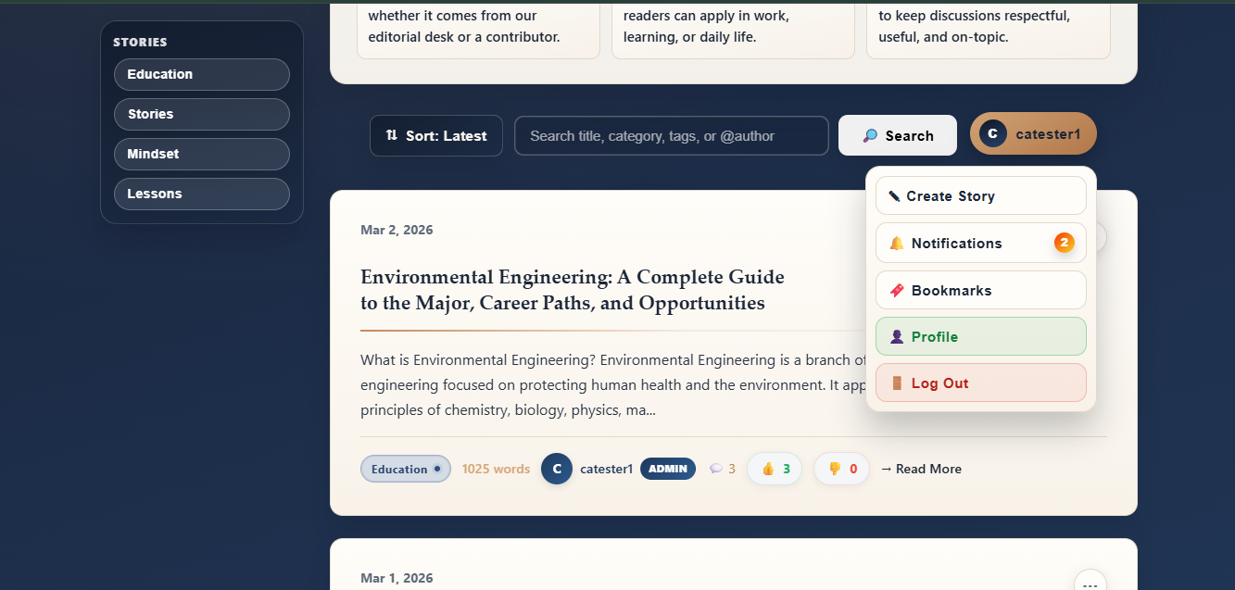1235x590 pixels.
Task: Open the Sort: Latest dropdown
Action: click(436, 136)
